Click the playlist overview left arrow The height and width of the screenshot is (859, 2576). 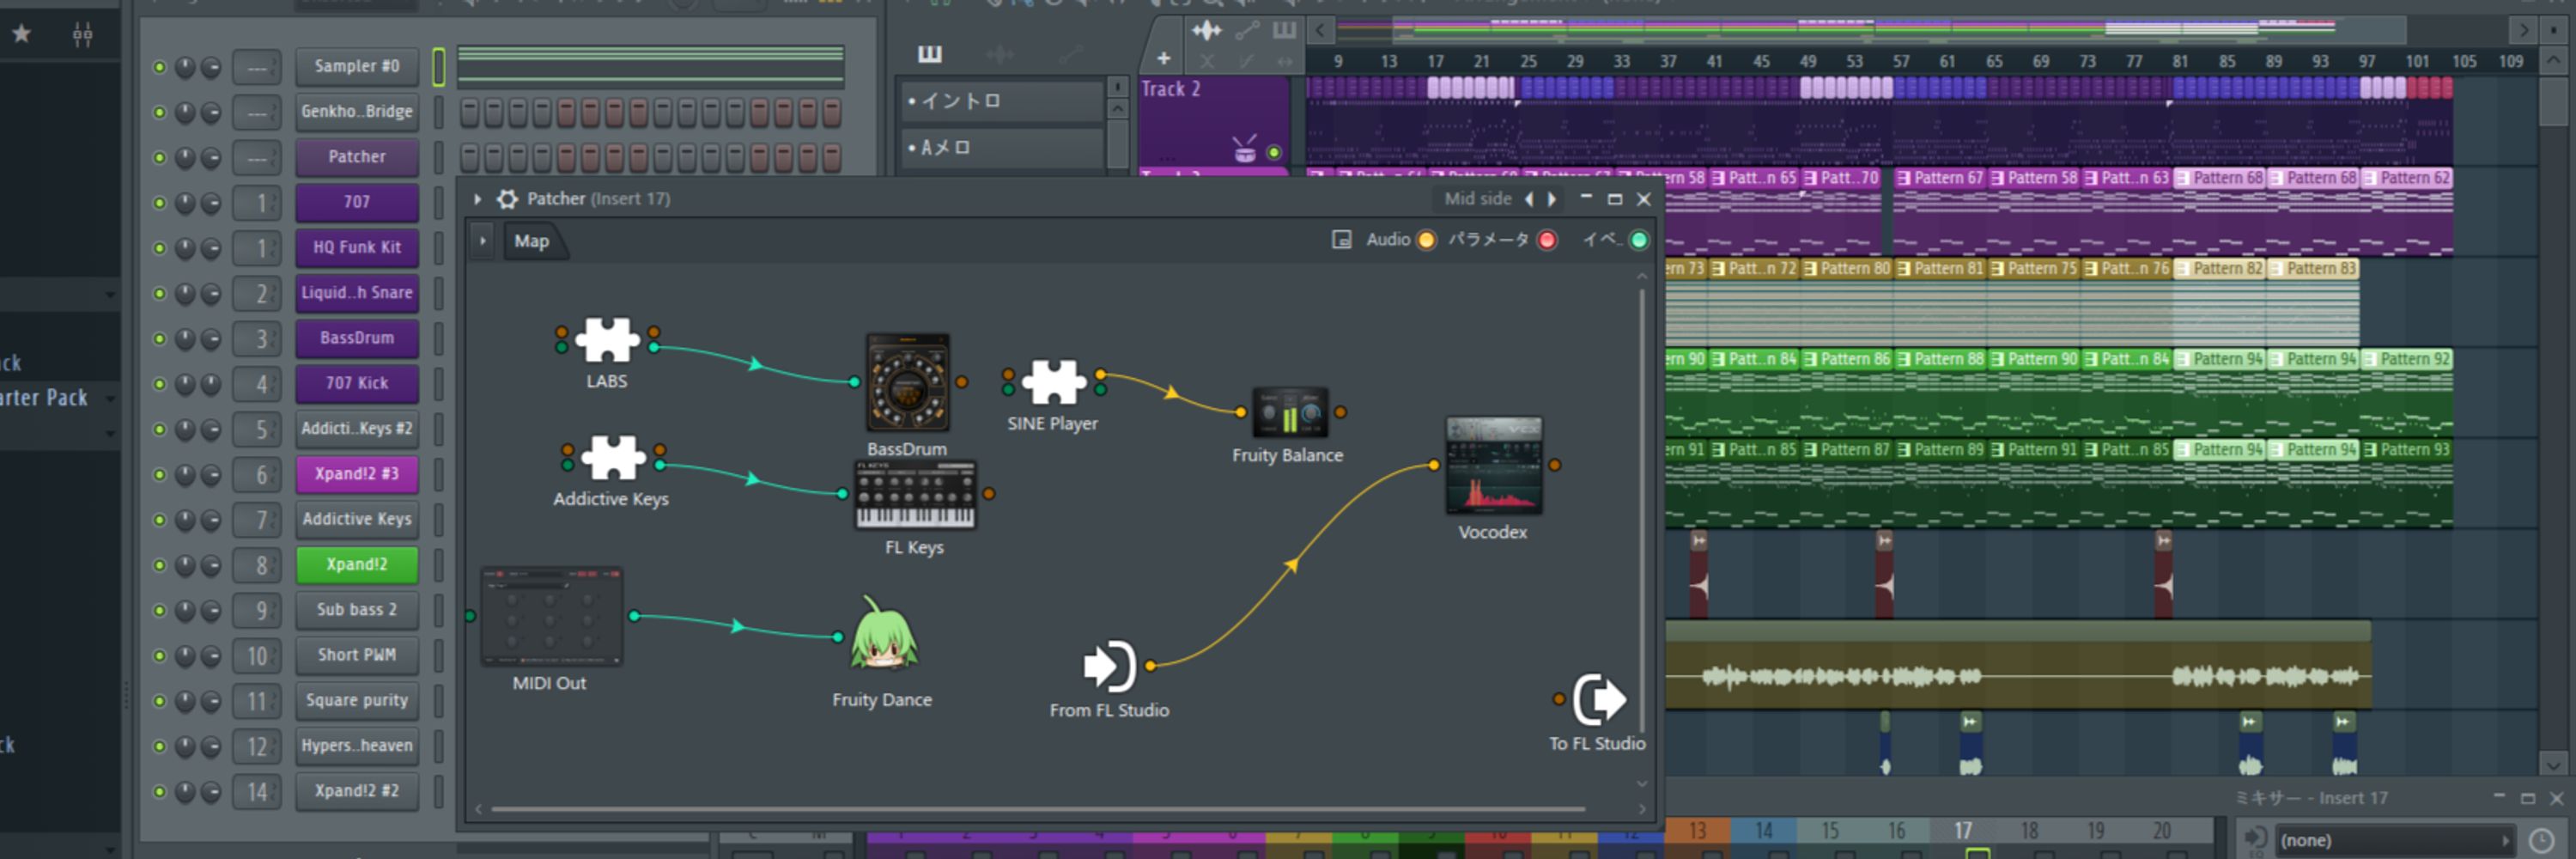(x=1320, y=31)
